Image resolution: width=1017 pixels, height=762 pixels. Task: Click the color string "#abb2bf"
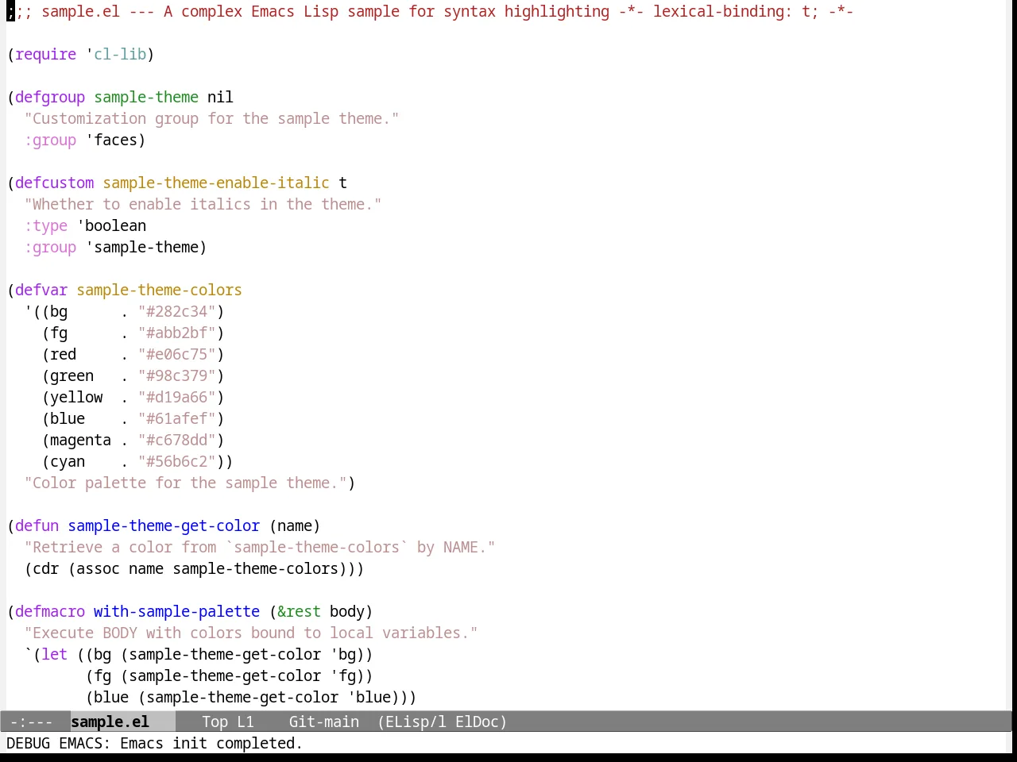click(x=176, y=333)
